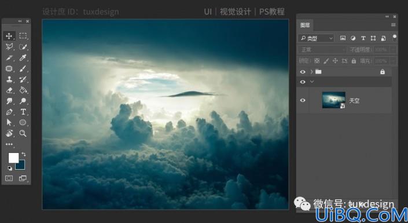408x223 pixels.
Task: Select the Clone Stamp tool
Action: coord(9,79)
